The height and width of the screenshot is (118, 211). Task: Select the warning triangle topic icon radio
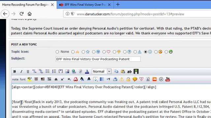coord(135,52)
